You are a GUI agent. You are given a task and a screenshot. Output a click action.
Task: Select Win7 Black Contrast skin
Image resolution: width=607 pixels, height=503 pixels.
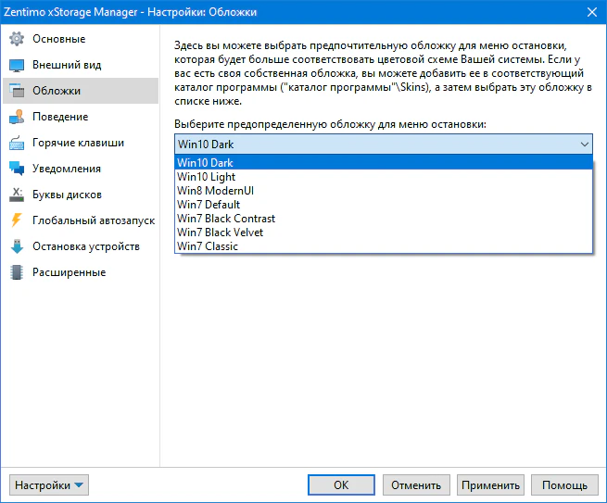pos(225,219)
